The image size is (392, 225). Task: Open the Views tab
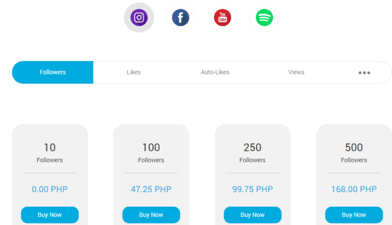tap(296, 72)
